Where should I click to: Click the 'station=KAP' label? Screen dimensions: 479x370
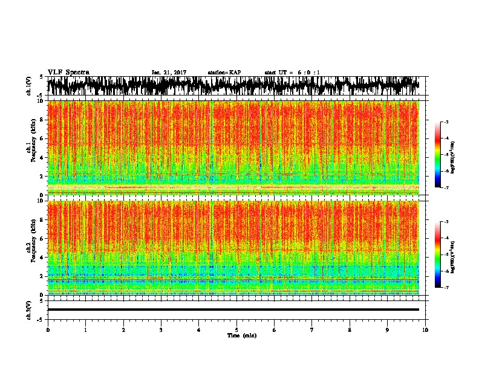[x=224, y=73]
